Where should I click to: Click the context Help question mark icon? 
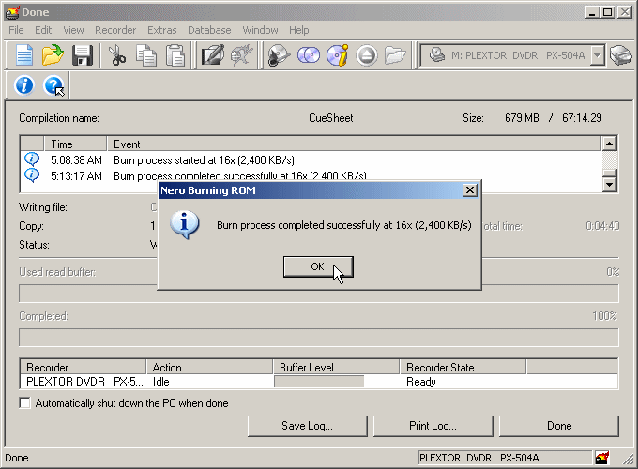[53, 86]
